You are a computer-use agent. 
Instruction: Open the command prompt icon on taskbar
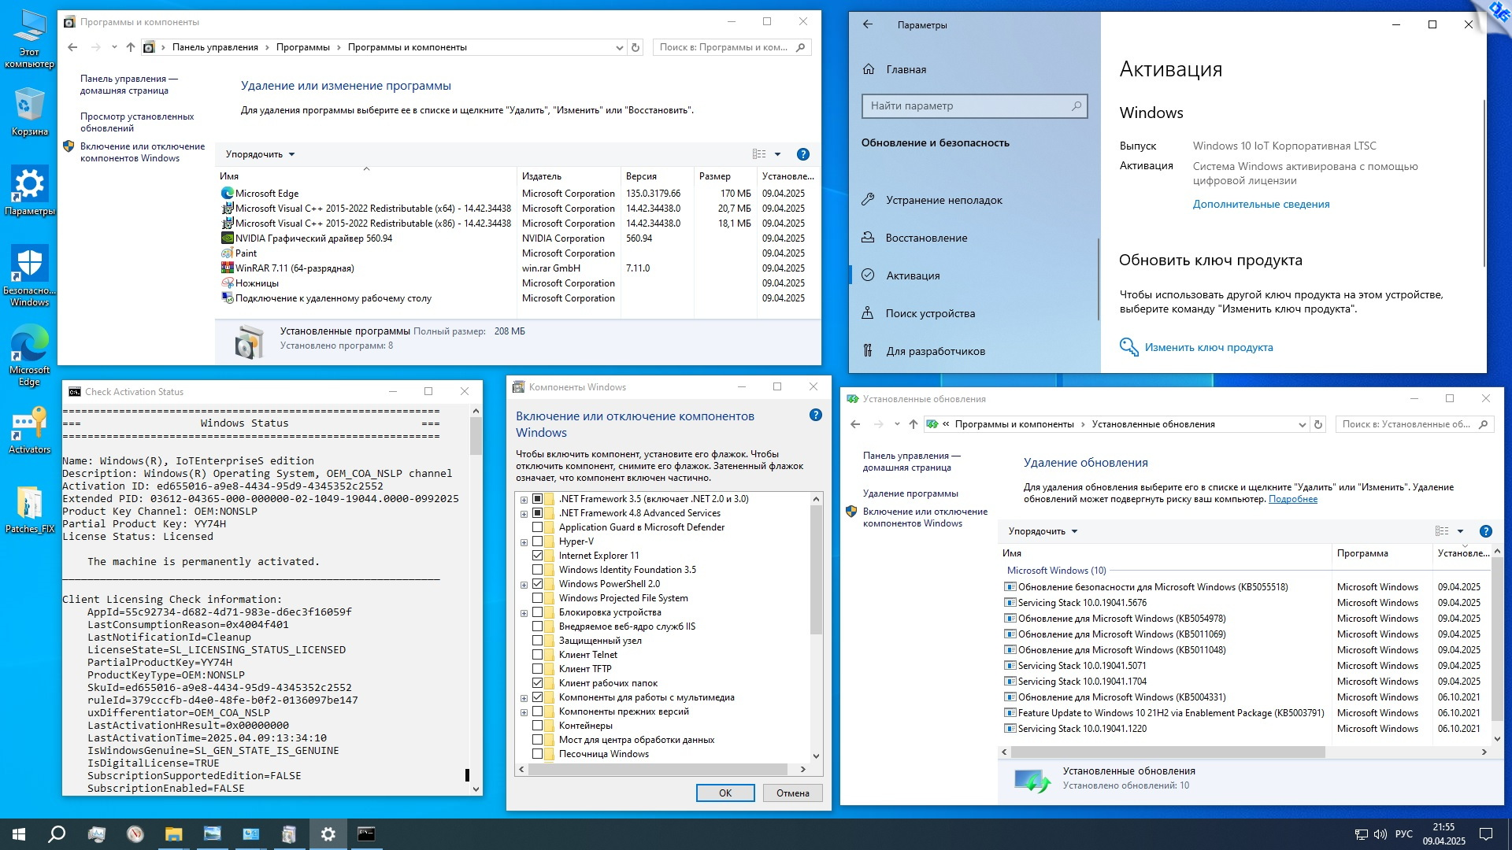366,833
